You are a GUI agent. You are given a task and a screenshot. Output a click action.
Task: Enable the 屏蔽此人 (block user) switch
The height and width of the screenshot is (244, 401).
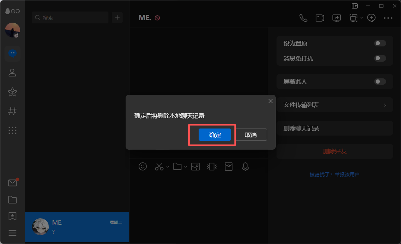coord(380,81)
